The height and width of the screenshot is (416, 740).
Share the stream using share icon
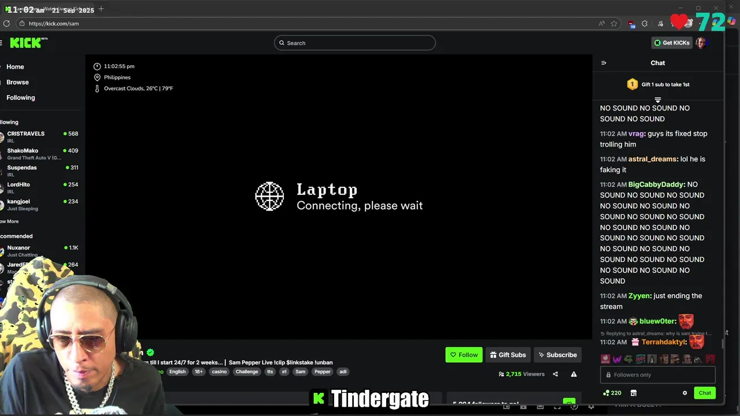click(x=556, y=374)
